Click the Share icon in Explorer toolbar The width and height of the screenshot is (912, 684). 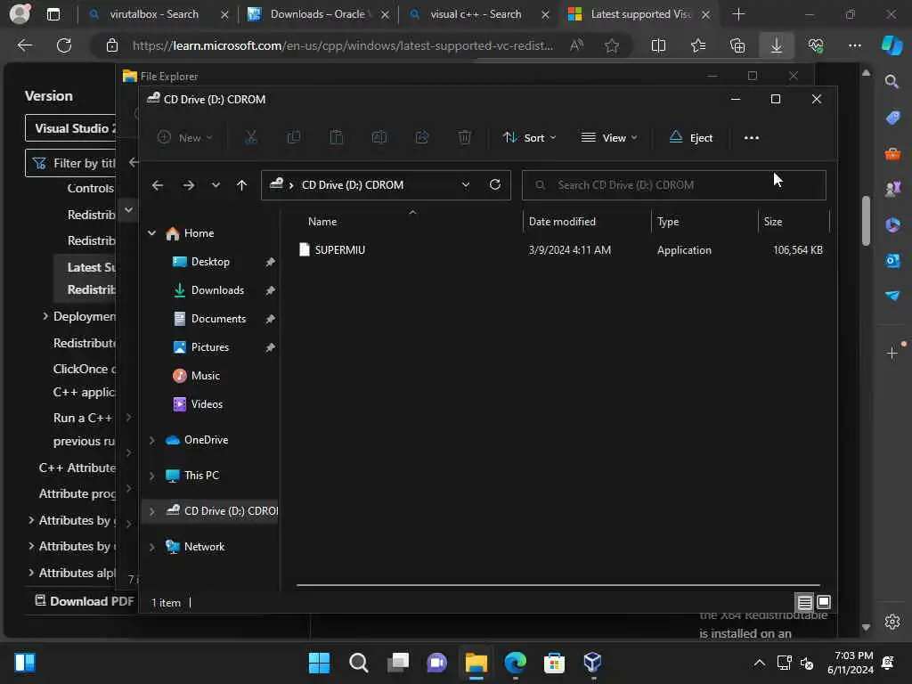[421, 138]
